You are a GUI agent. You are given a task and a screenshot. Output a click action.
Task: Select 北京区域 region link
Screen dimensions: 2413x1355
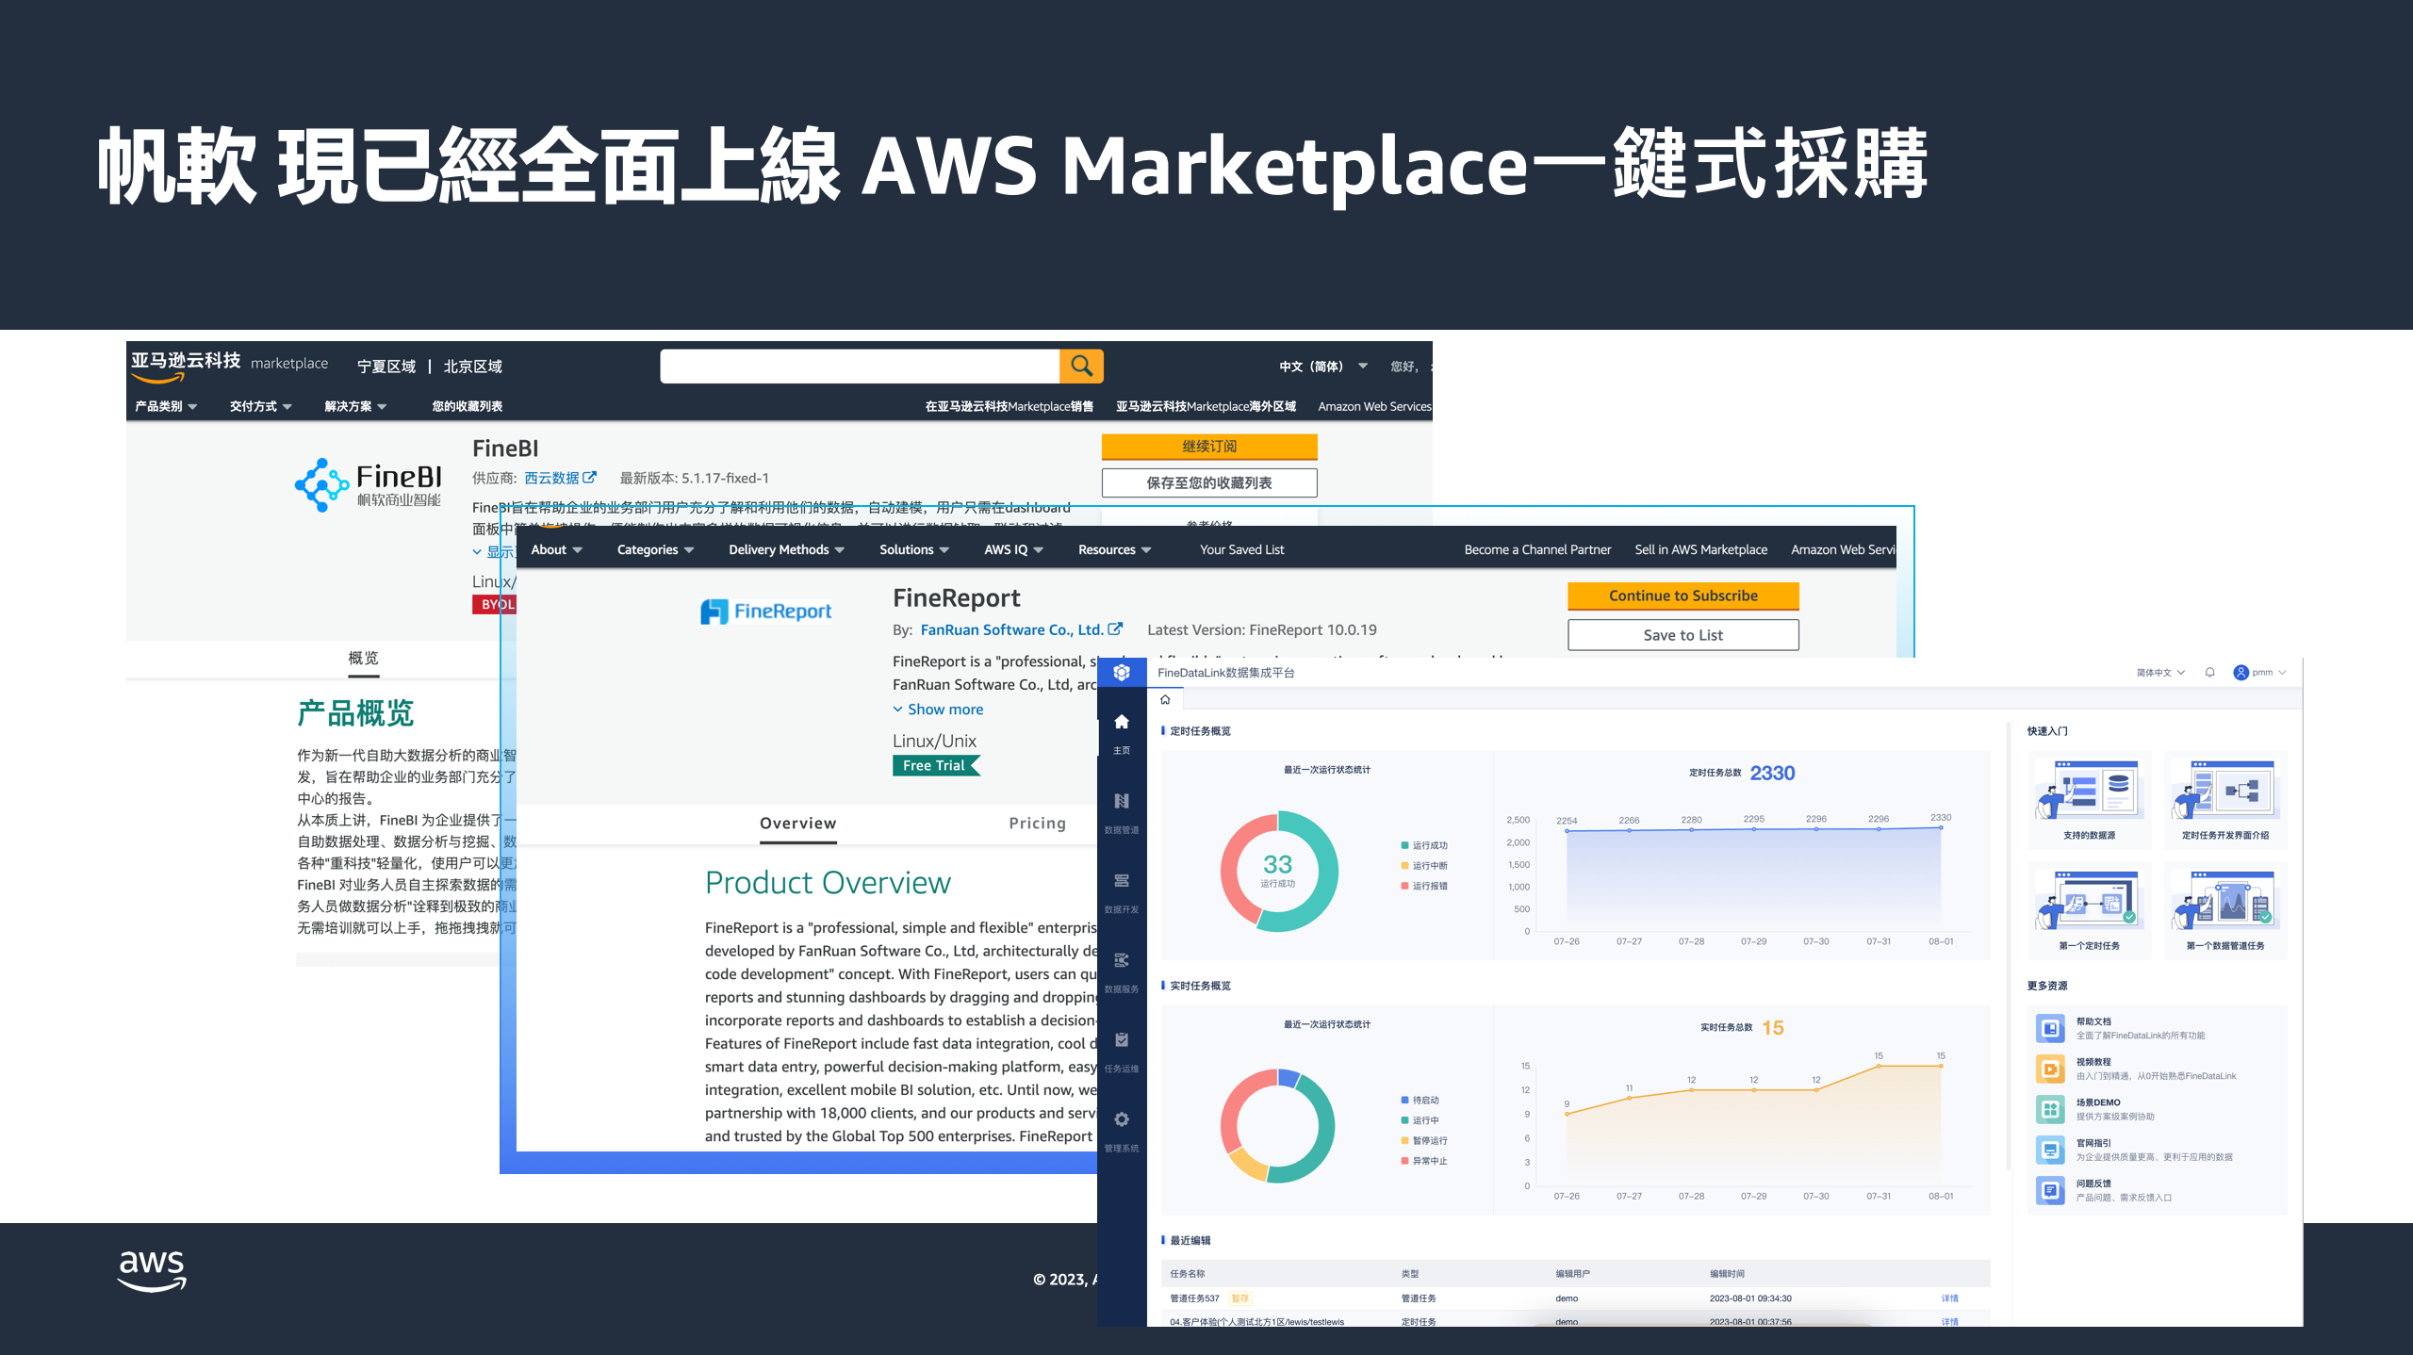click(473, 367)
